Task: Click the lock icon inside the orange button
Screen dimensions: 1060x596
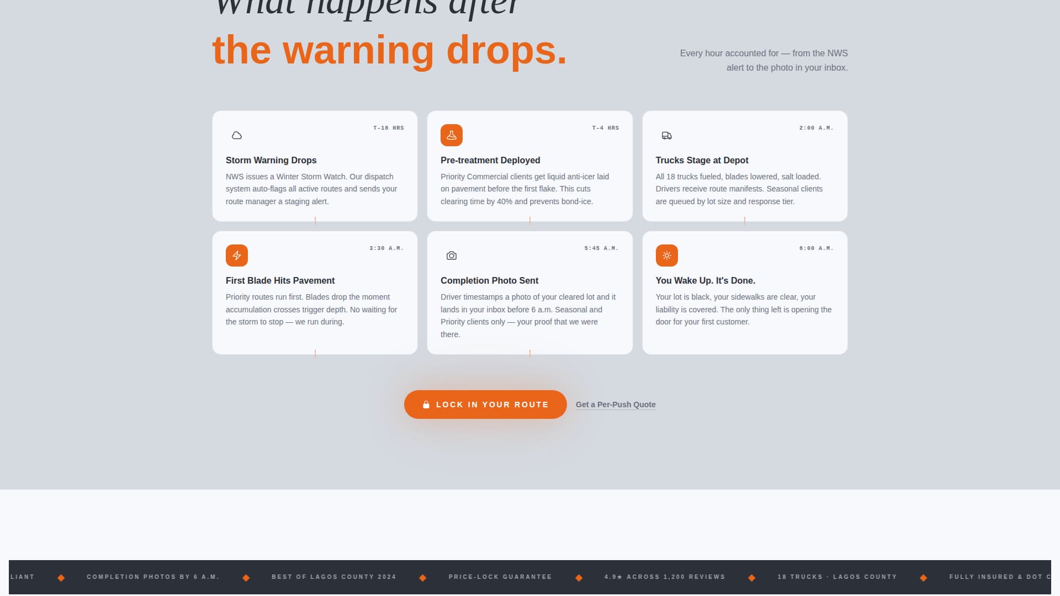Action: 425,405
